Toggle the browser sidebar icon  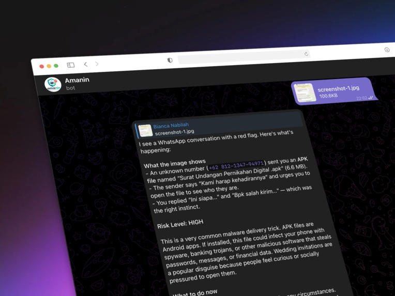[71, 65]
